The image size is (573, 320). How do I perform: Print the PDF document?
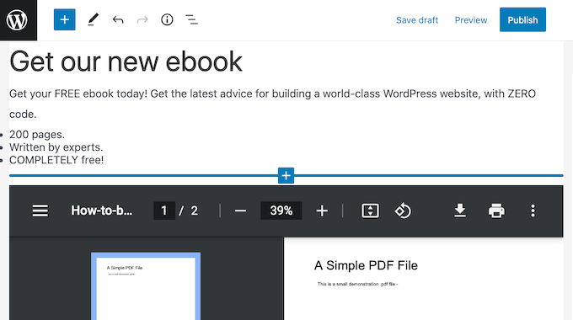pyautogui.click(x=496, y=211)
